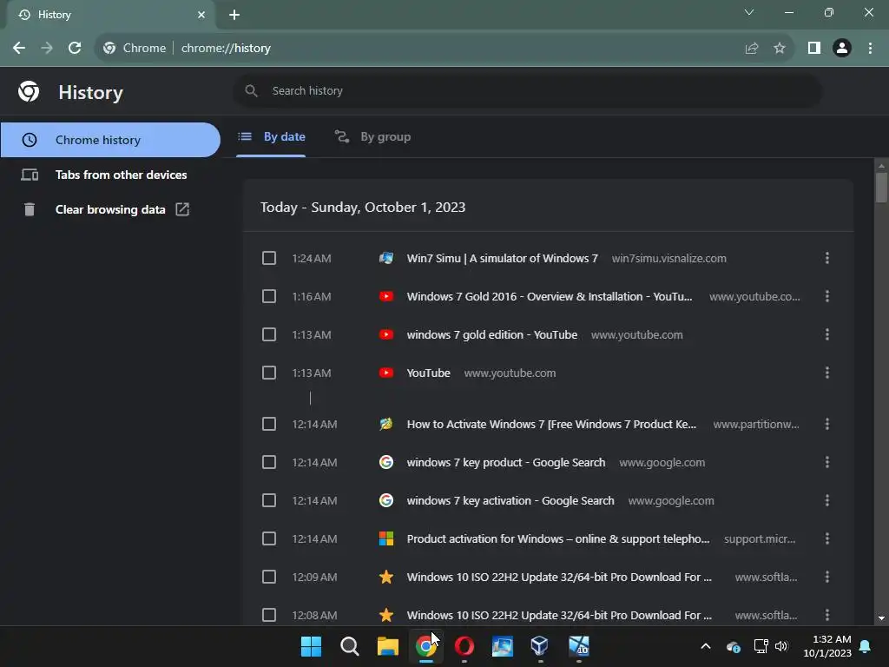Open How to Activate Windows 7 link
This screenshot has height=667, width=889.
tap(551, 424)
